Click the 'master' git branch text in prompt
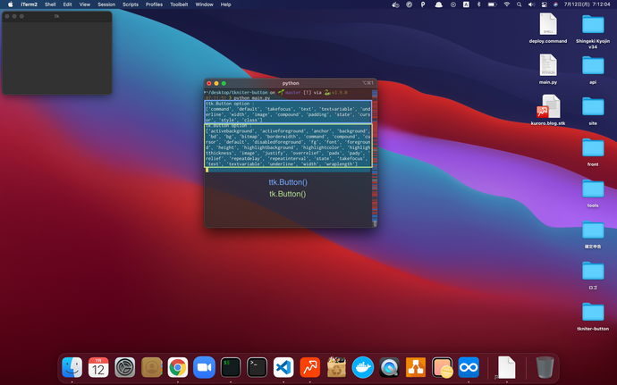617x385 pixels. click(292, 92)
